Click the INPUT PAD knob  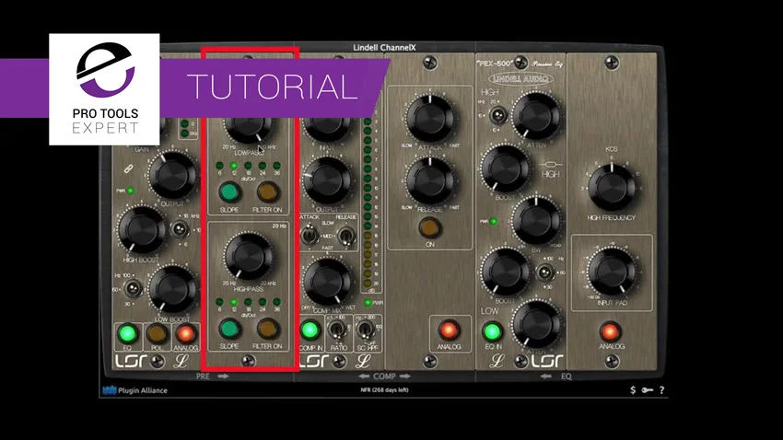pos(612,272)
